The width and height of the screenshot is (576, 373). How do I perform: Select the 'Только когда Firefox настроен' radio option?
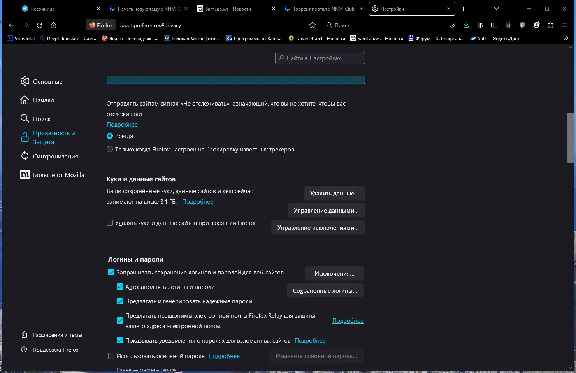click(x=110, y=149)
